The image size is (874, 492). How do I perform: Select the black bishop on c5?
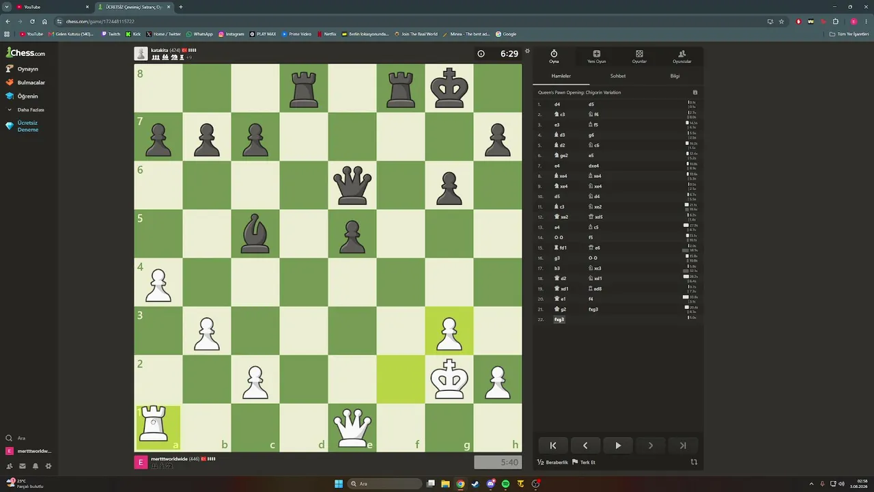(255, 234)
